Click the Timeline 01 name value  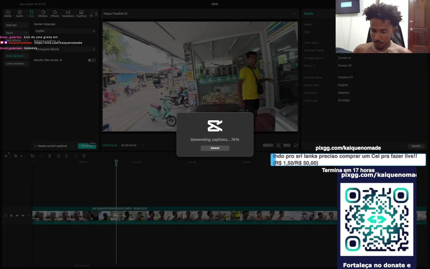(x=345, y=77)
